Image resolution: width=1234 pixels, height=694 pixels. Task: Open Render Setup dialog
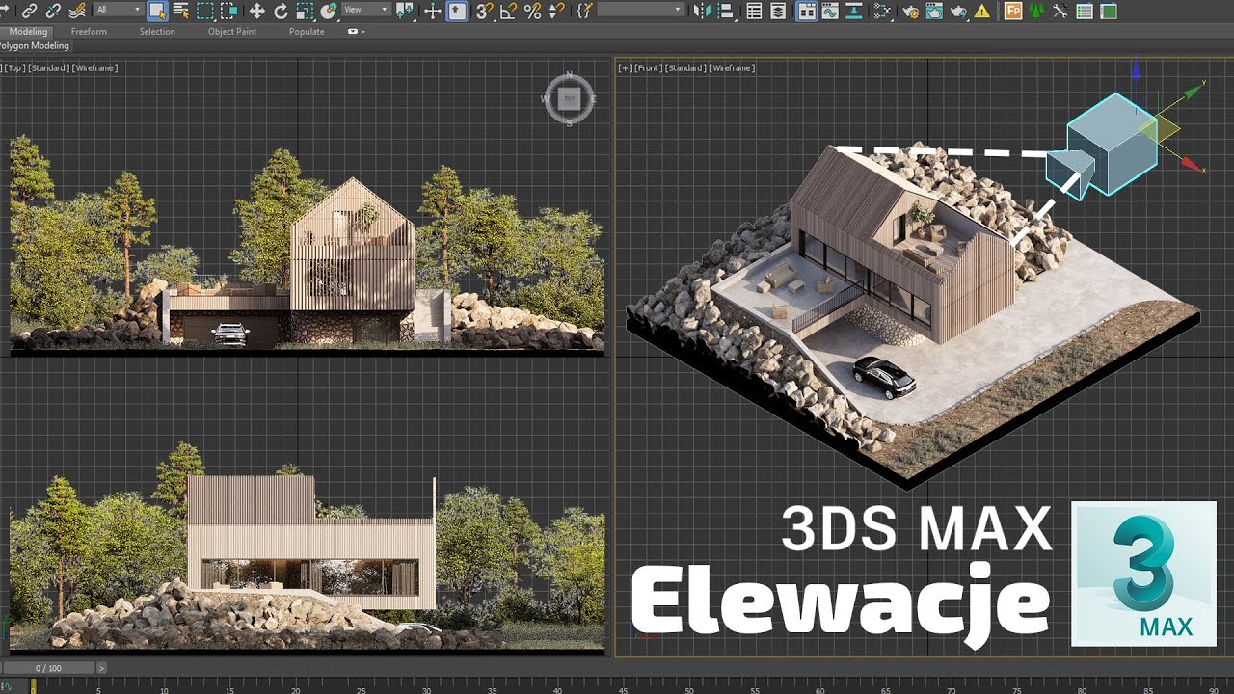(934, 11)
